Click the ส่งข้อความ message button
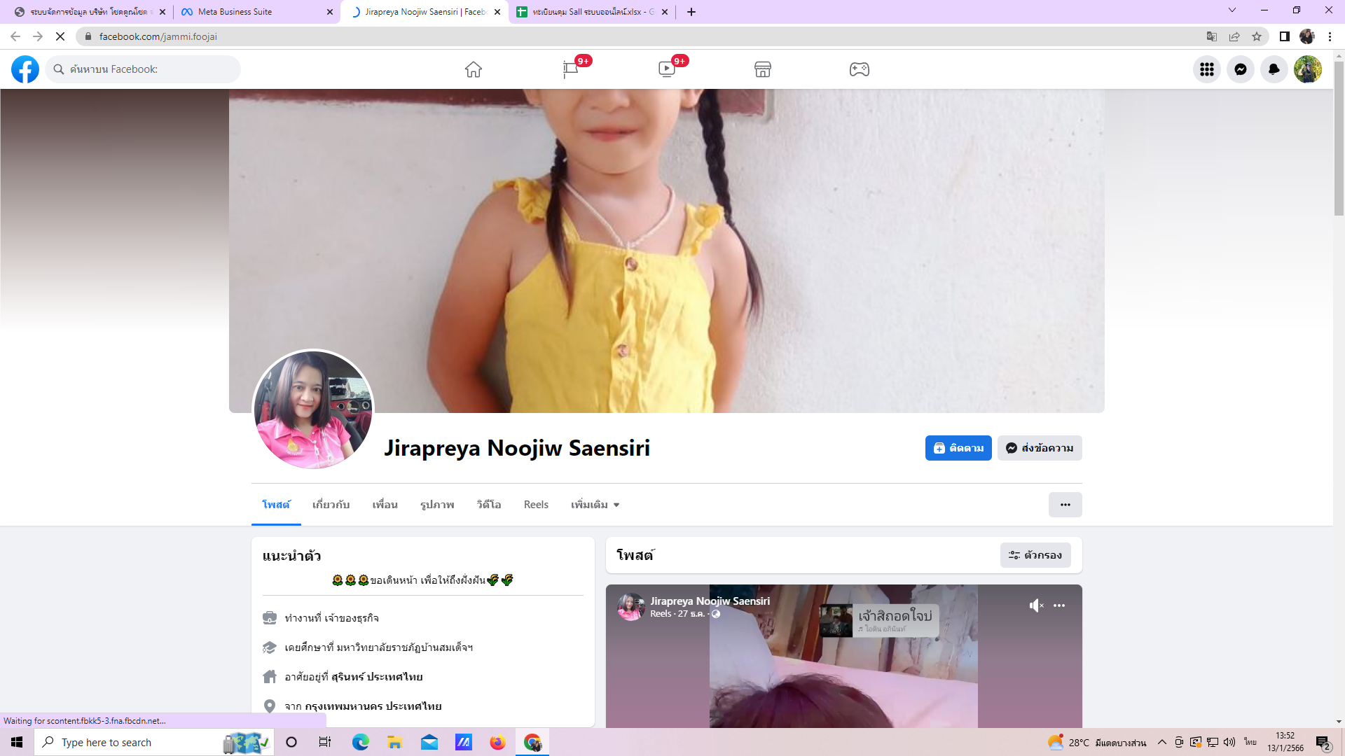Viewport: 1345px width, 756px height. coord(1040,448)
